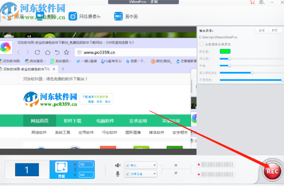
Task: Expand the 没有设备 microphone dropdown
Action: pyautogui.click(x=154, y=174)
